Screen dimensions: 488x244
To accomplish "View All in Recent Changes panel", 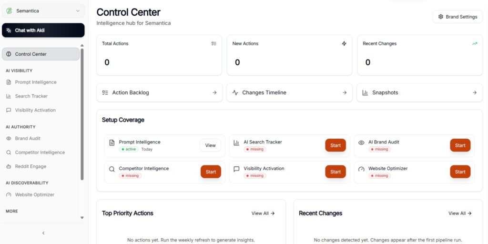I will tap(460, 213).
